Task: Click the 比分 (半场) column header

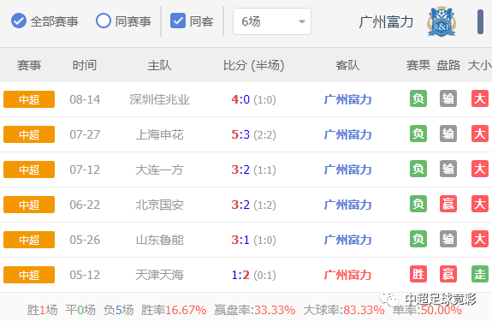Action: [253, 65]
